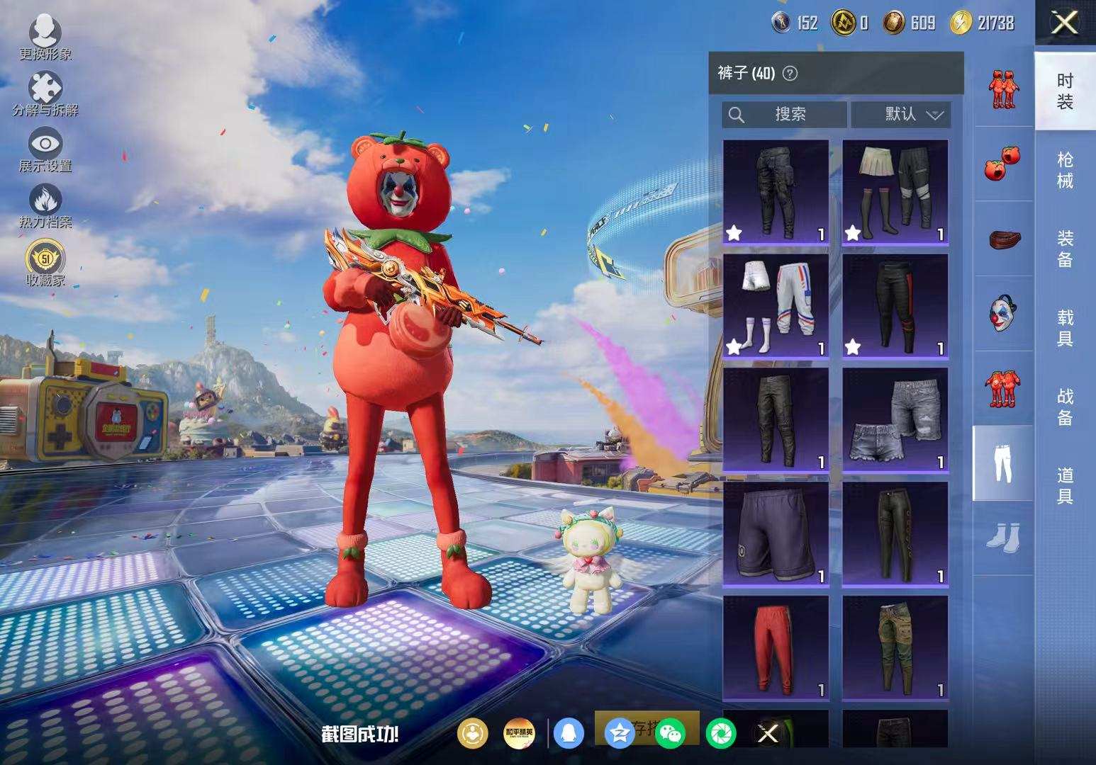Click the gold emblem currency icon showing 0

tap(842, 23)
